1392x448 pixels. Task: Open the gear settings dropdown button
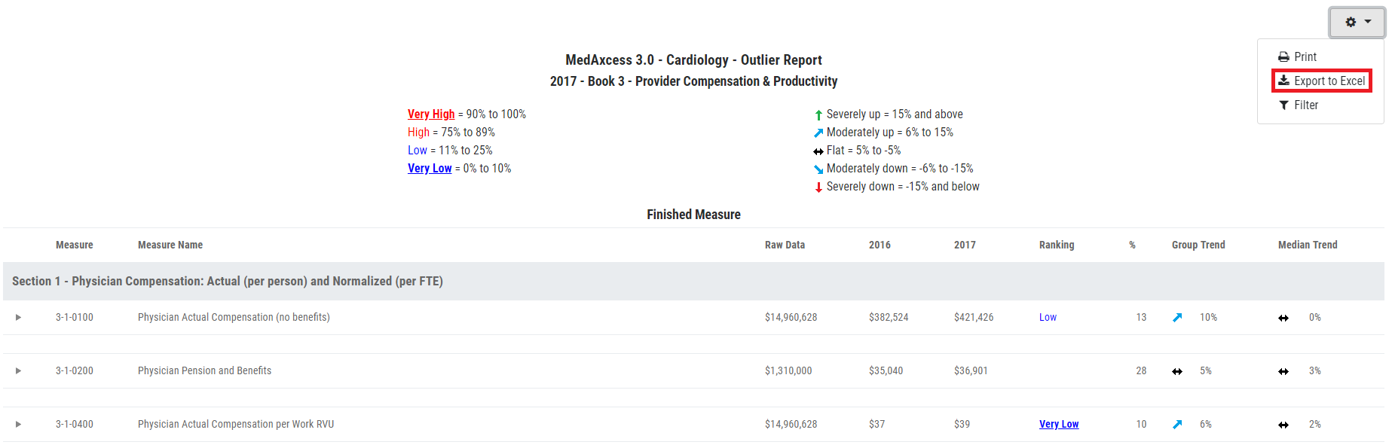click(1357, 22)
